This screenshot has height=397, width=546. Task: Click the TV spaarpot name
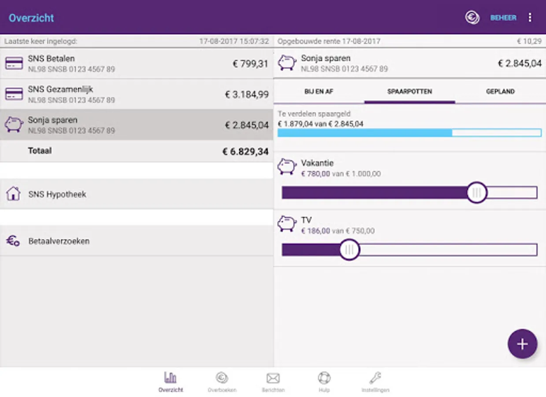306,220
